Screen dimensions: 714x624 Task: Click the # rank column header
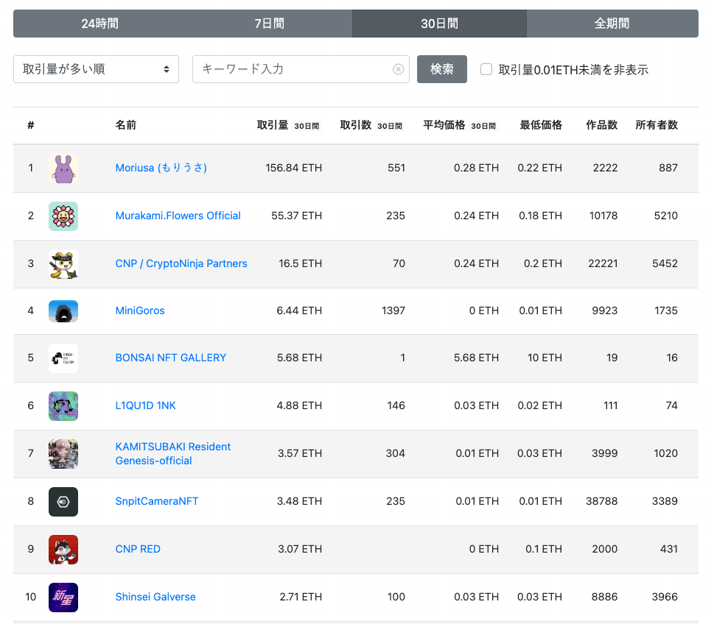tap(30, 125)
